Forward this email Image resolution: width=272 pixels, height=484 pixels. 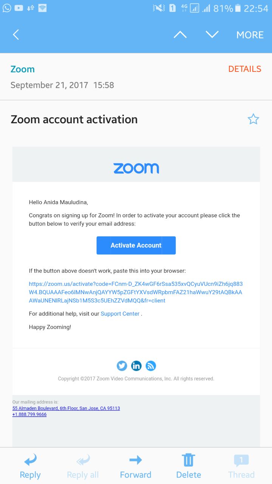click(135, 467)
